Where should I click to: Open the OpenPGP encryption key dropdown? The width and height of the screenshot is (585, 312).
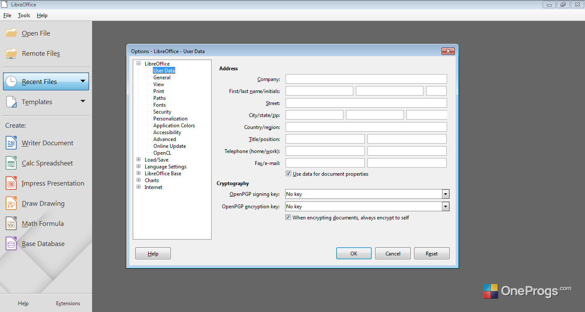point(446,207)
